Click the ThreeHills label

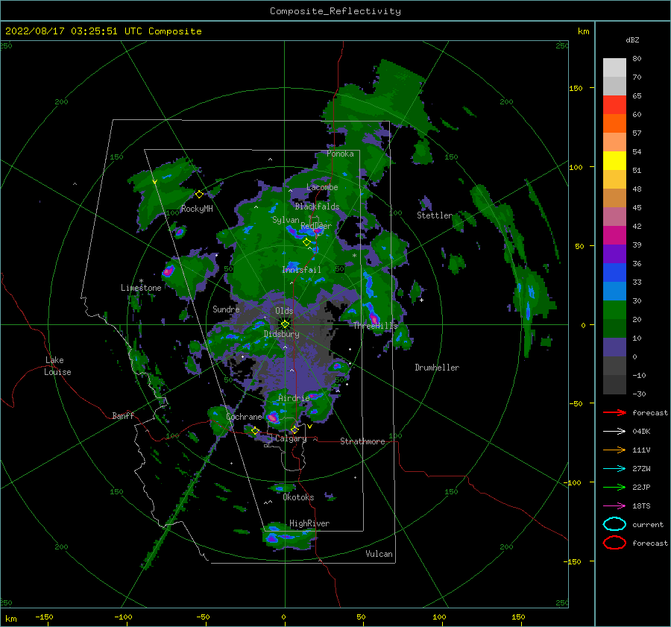tap(375, 326)
